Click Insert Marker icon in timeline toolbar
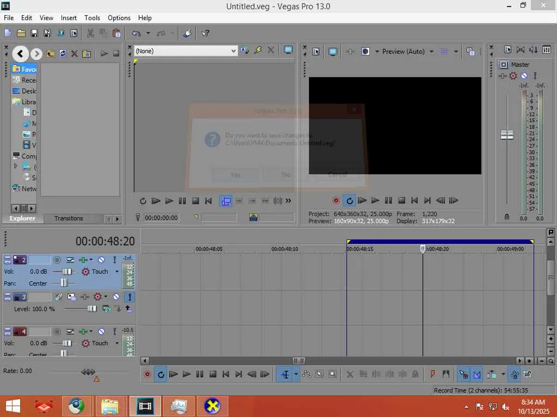557x417 pixels. pos(432,374)
